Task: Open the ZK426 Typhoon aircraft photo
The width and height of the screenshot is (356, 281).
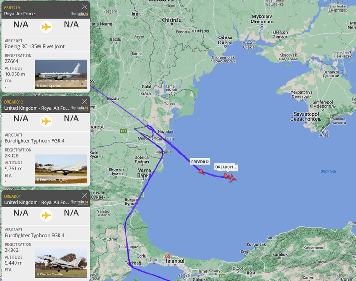Action: tap(61, 169)
